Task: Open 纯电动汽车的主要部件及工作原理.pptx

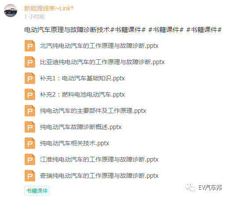Action: pyautogui.click(x=93, y=111)
